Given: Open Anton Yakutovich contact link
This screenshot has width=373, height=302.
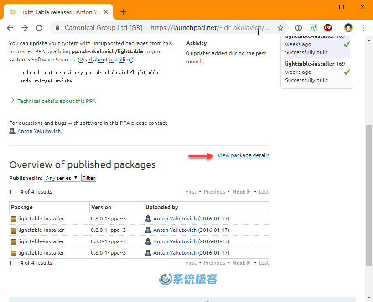Looking at the screenshot, I should coord(39,131).
